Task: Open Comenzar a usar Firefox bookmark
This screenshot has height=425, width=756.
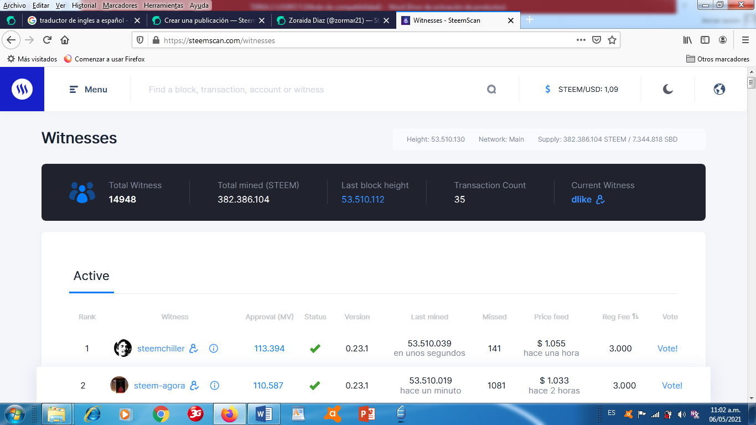Action: tap(104, 59)
